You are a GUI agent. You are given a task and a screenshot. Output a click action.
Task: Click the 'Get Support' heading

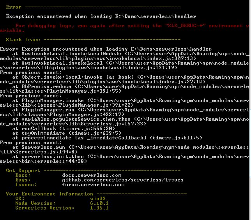(23, 171)
